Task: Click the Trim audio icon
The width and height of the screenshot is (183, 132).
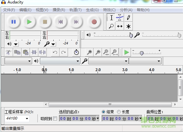Action: (34, 52)
